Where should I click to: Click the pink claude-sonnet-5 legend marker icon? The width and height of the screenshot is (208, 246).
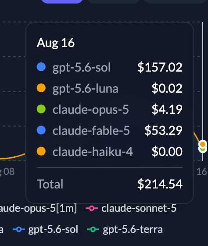(x=92, y=208)
